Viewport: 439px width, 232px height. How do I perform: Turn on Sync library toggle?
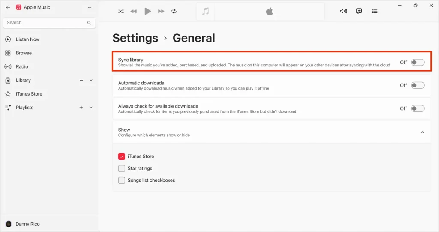tap(418, 63)
